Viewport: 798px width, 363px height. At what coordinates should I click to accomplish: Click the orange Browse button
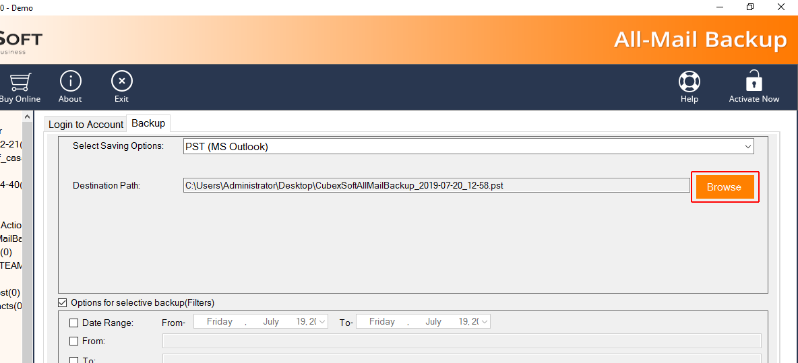(724, 187)
